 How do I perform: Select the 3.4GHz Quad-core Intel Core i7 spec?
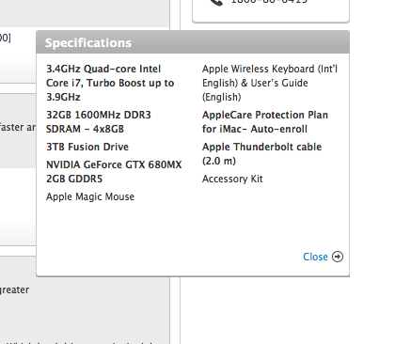coord(110,83)
